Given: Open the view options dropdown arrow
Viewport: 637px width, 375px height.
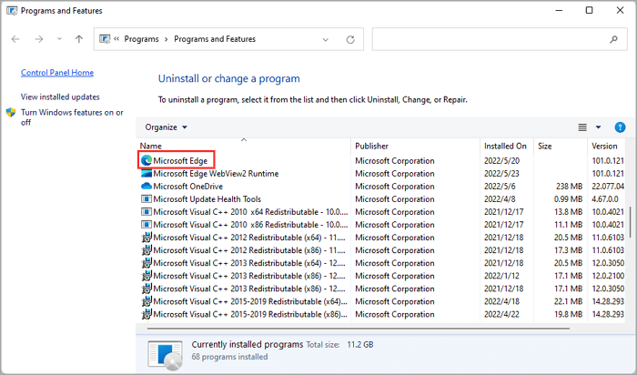Looking at the screenshot, I should pos(598,127).
